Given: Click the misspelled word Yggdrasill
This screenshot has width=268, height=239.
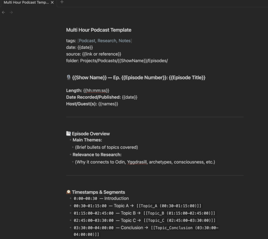Looking at the screenshot, I should point(137,162).
